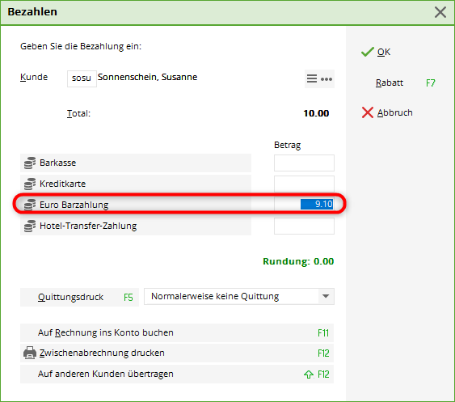Click the Quittungsdruck F5 button

79,297
